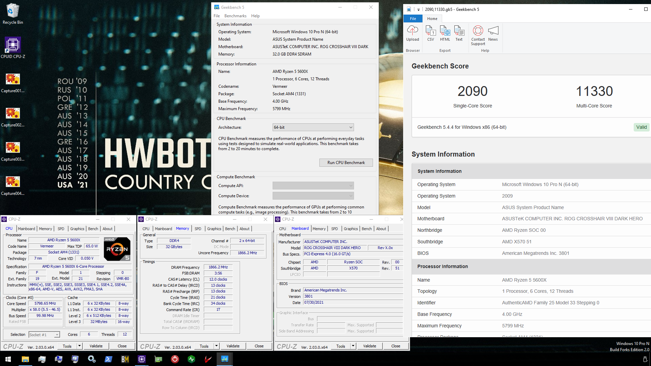
Task: Click the Upload icon in Geekbench ribbon
Action: point(413,34)
